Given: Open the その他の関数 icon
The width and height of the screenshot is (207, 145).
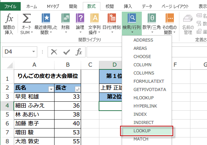Looking at the screenshot, I should 170,18.
